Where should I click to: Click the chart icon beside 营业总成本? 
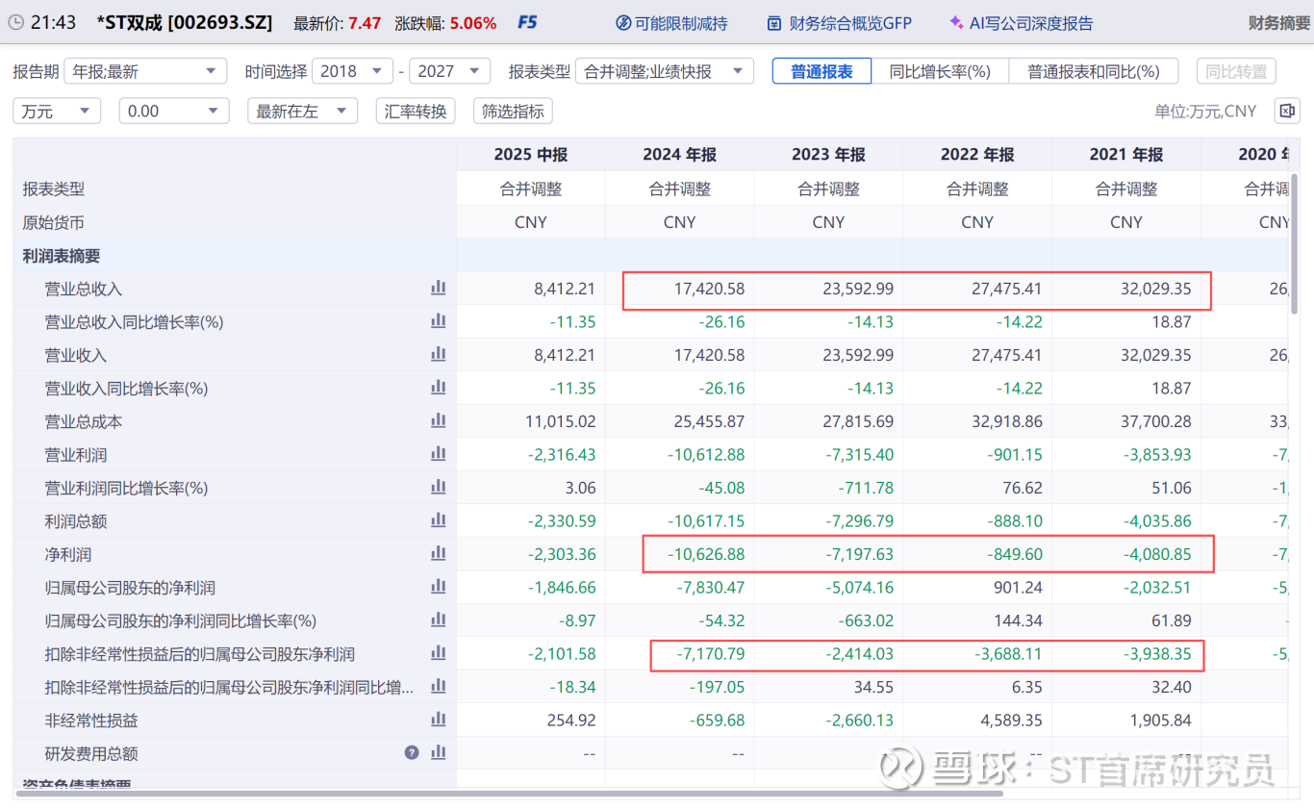click(x=439, y=420)
